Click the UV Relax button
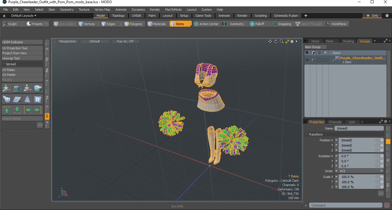392x210 pixels. coord(22,70)
